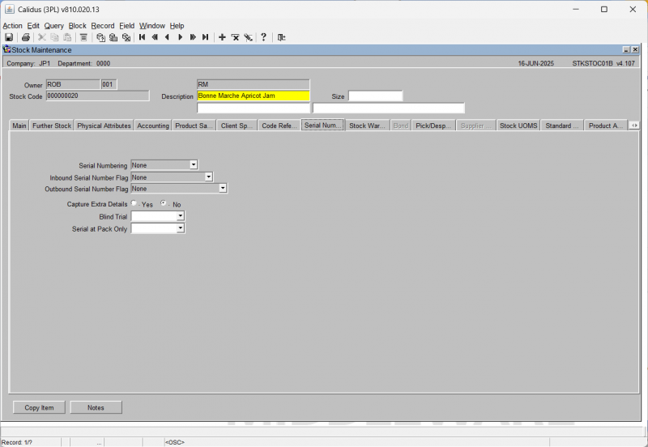This screenshot has width=648, height=447.
Task: Switch to the Product A... tab
Action: coord(605,126)
